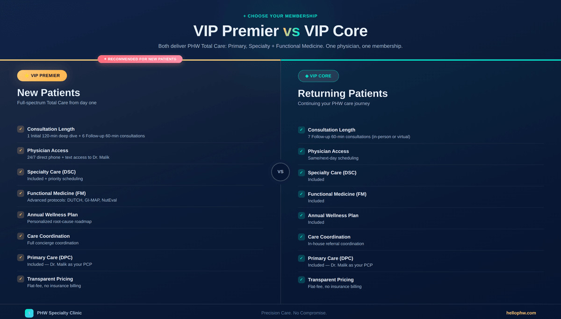Click Premier Annual Wellness Plan check icon
Viewport: 561px width, 319px height.
[21, 214]
